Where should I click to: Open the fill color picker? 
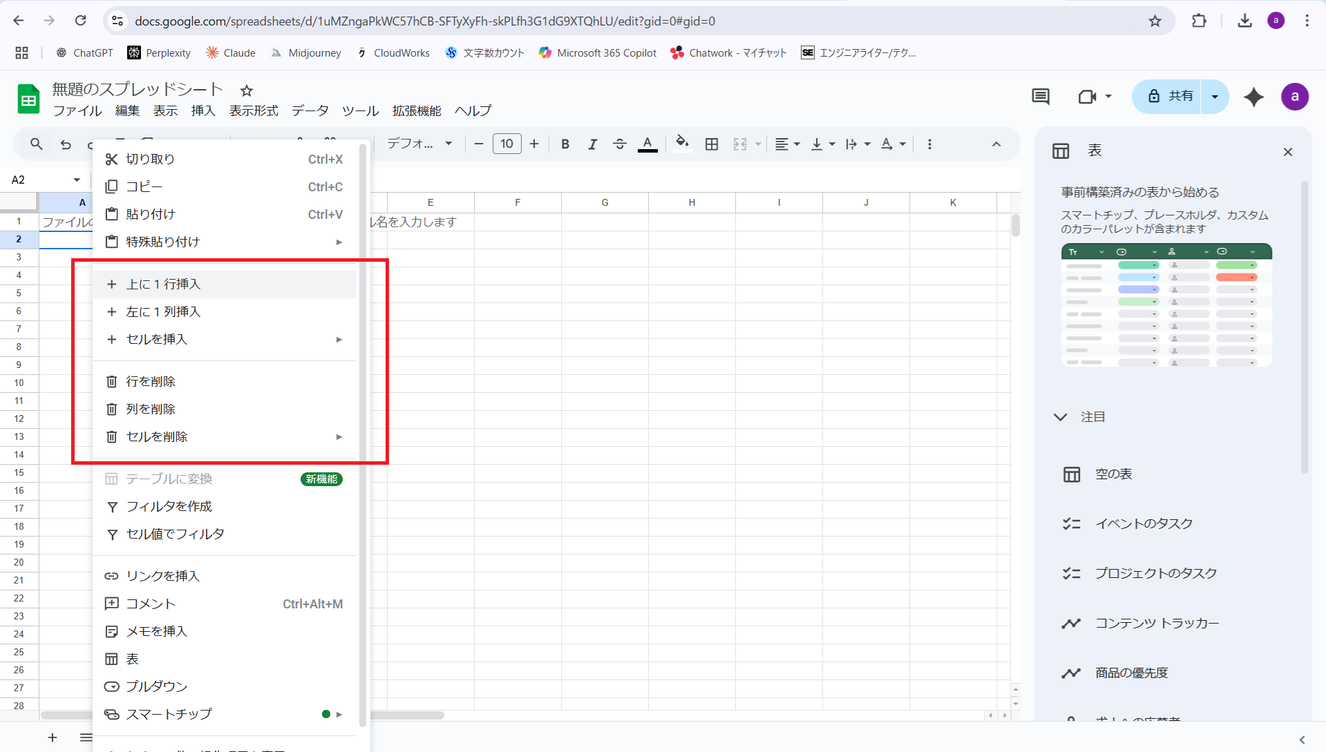click(x=682, y=144)
